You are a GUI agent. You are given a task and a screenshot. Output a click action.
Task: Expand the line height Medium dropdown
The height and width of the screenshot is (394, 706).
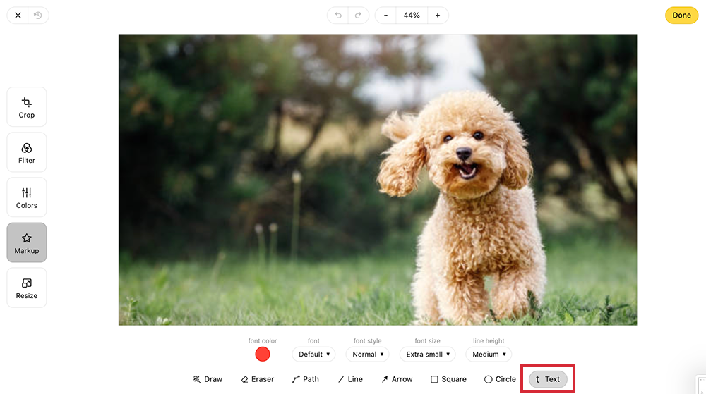pos(489,355)
